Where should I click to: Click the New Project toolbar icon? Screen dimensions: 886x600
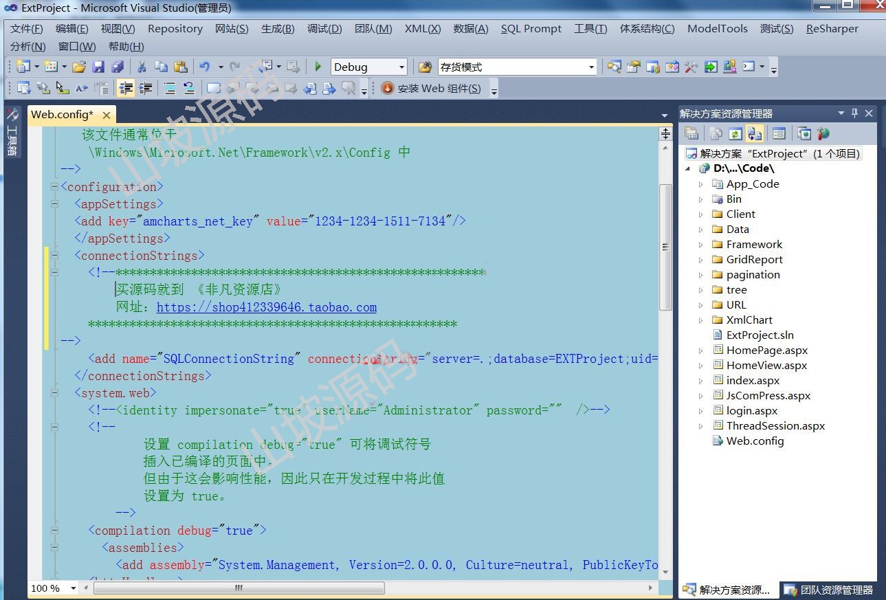(x=23, y=67)
